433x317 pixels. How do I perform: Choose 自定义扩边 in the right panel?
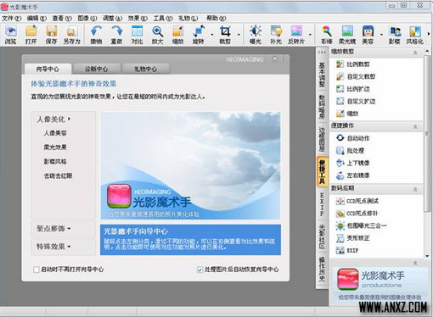(x=356, y=101)
